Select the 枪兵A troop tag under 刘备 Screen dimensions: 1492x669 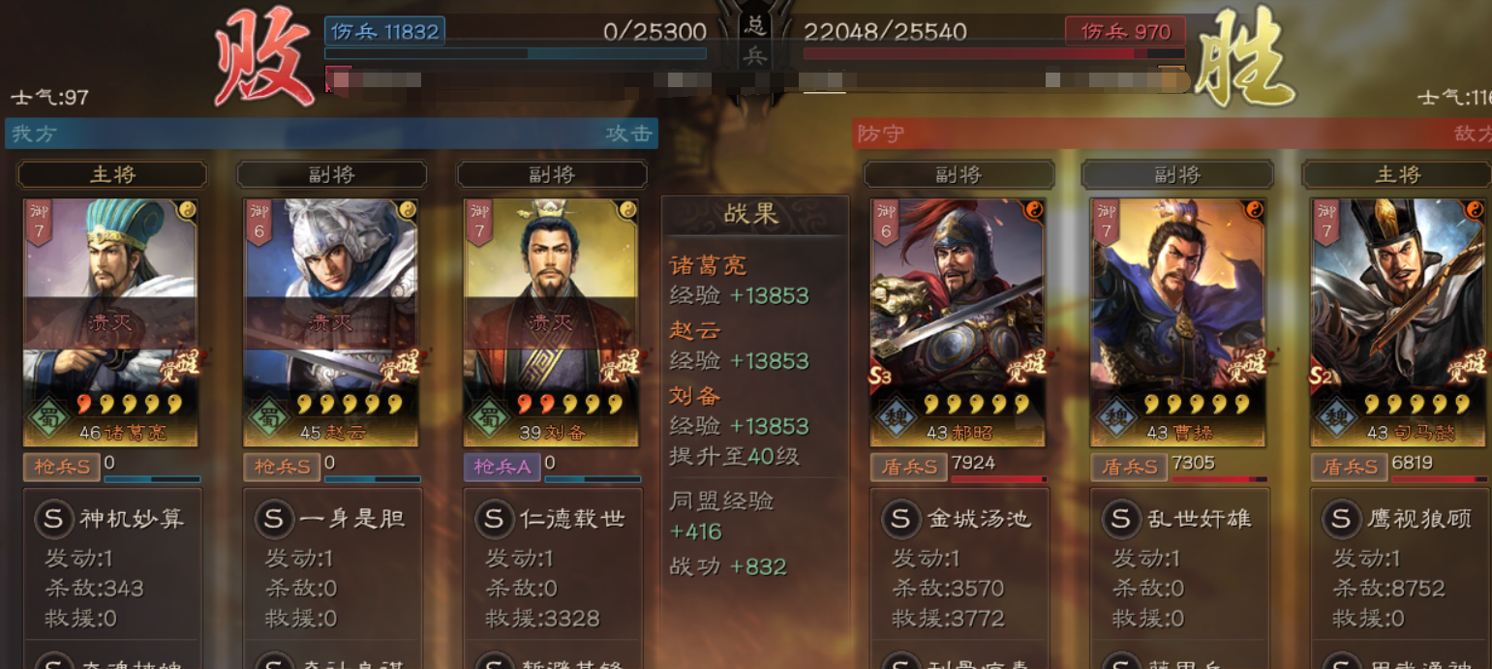(x=502, y=467)
